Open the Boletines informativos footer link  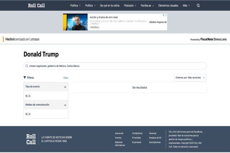[x=120, y=144]
